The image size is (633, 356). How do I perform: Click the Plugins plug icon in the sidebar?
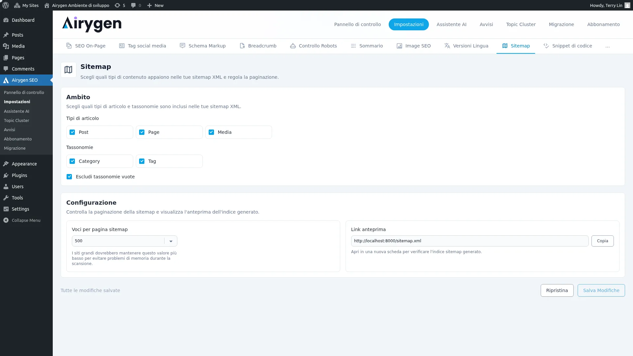[6, 175]
